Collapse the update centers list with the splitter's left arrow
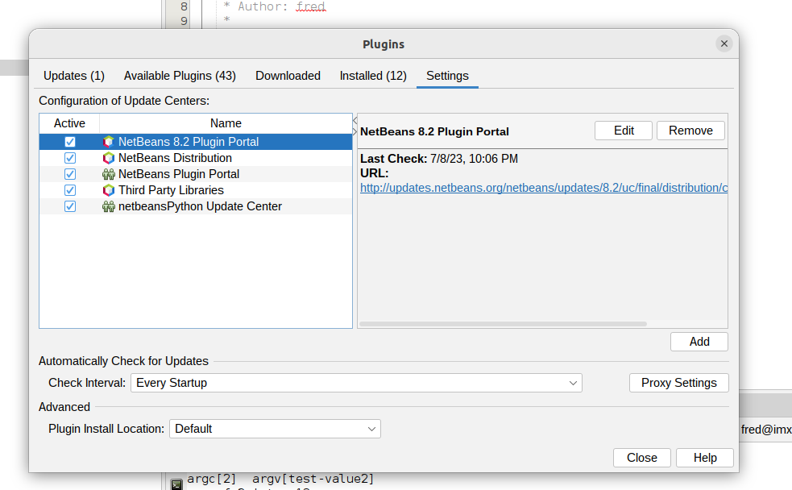The width and height of the screenshot is (792, 490). pos(355,120)
